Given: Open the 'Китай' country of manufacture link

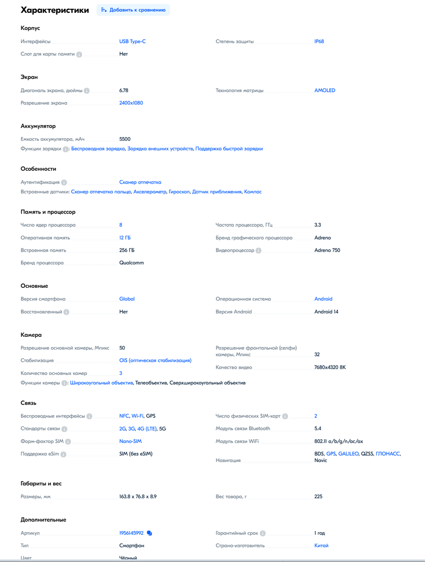Looking at the screenshot, I should pos(321,546).
